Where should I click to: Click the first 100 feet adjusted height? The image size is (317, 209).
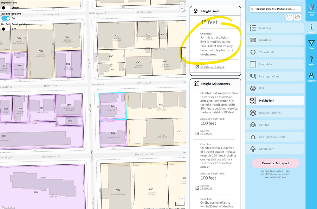pos(208,123)
